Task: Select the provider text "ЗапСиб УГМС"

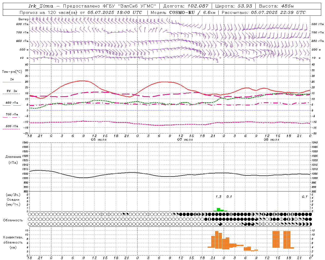Action: tap(137, 6)
